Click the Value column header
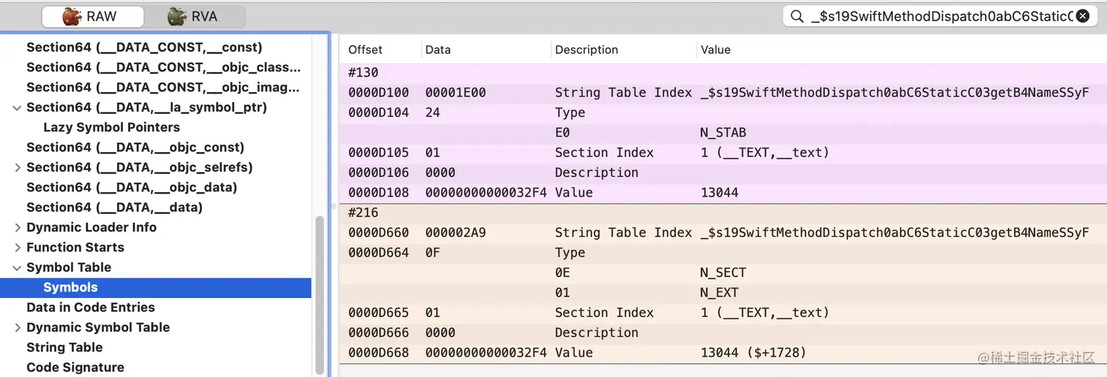The height and width of the screenshot is (377, 1107). [715, 50]
